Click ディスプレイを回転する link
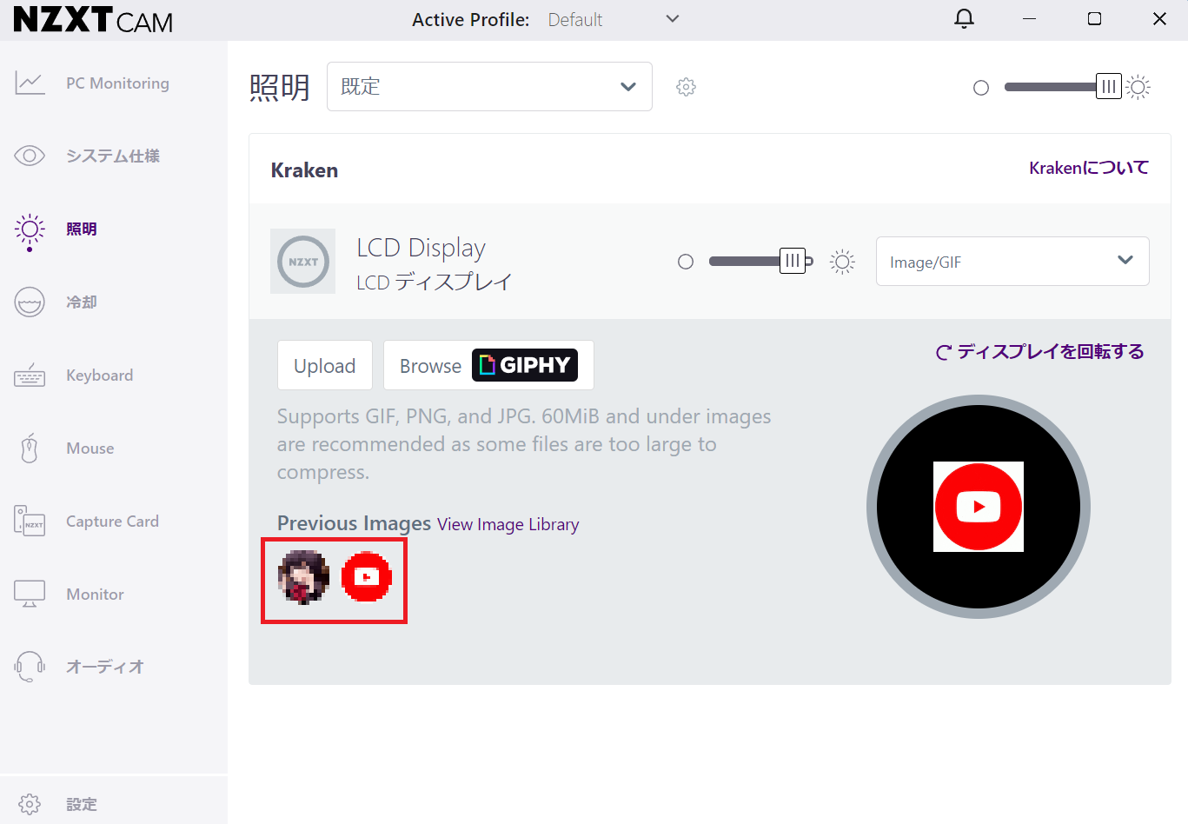 [1040, 352]
